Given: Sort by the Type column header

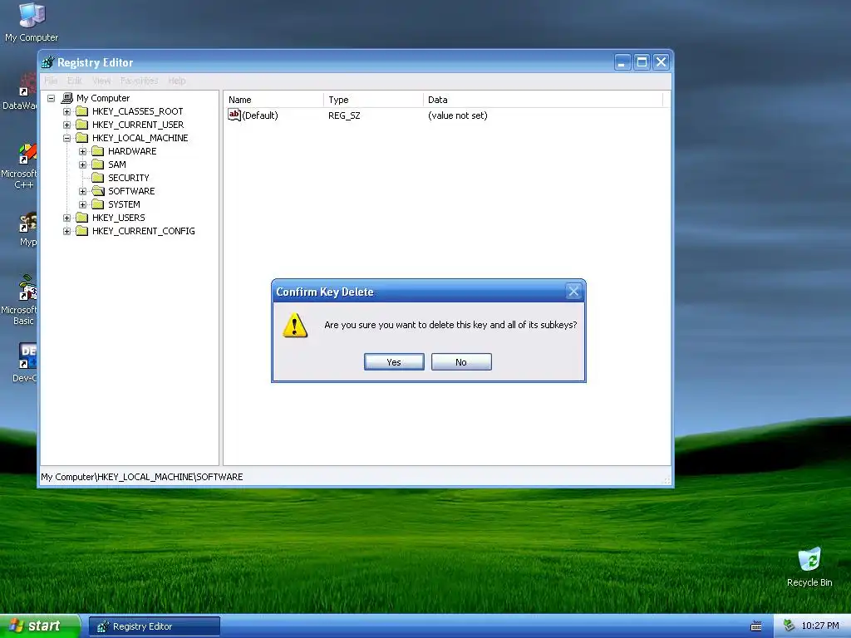Looking at the screenshot, I should click(x=373, y=100).
